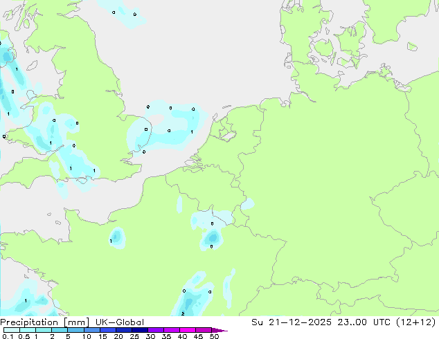The height and width of the screenshot is (339, 439).
Task: Click the '20' legend scale label
Action: click(x=118, y=336)
